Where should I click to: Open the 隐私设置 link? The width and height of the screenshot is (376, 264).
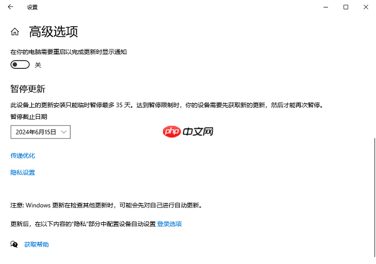[x=23, y=172]
